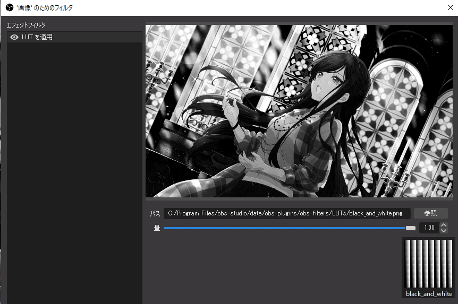Click the amount value field showing 1.00
Screen dimensions: 458x304
429,228
